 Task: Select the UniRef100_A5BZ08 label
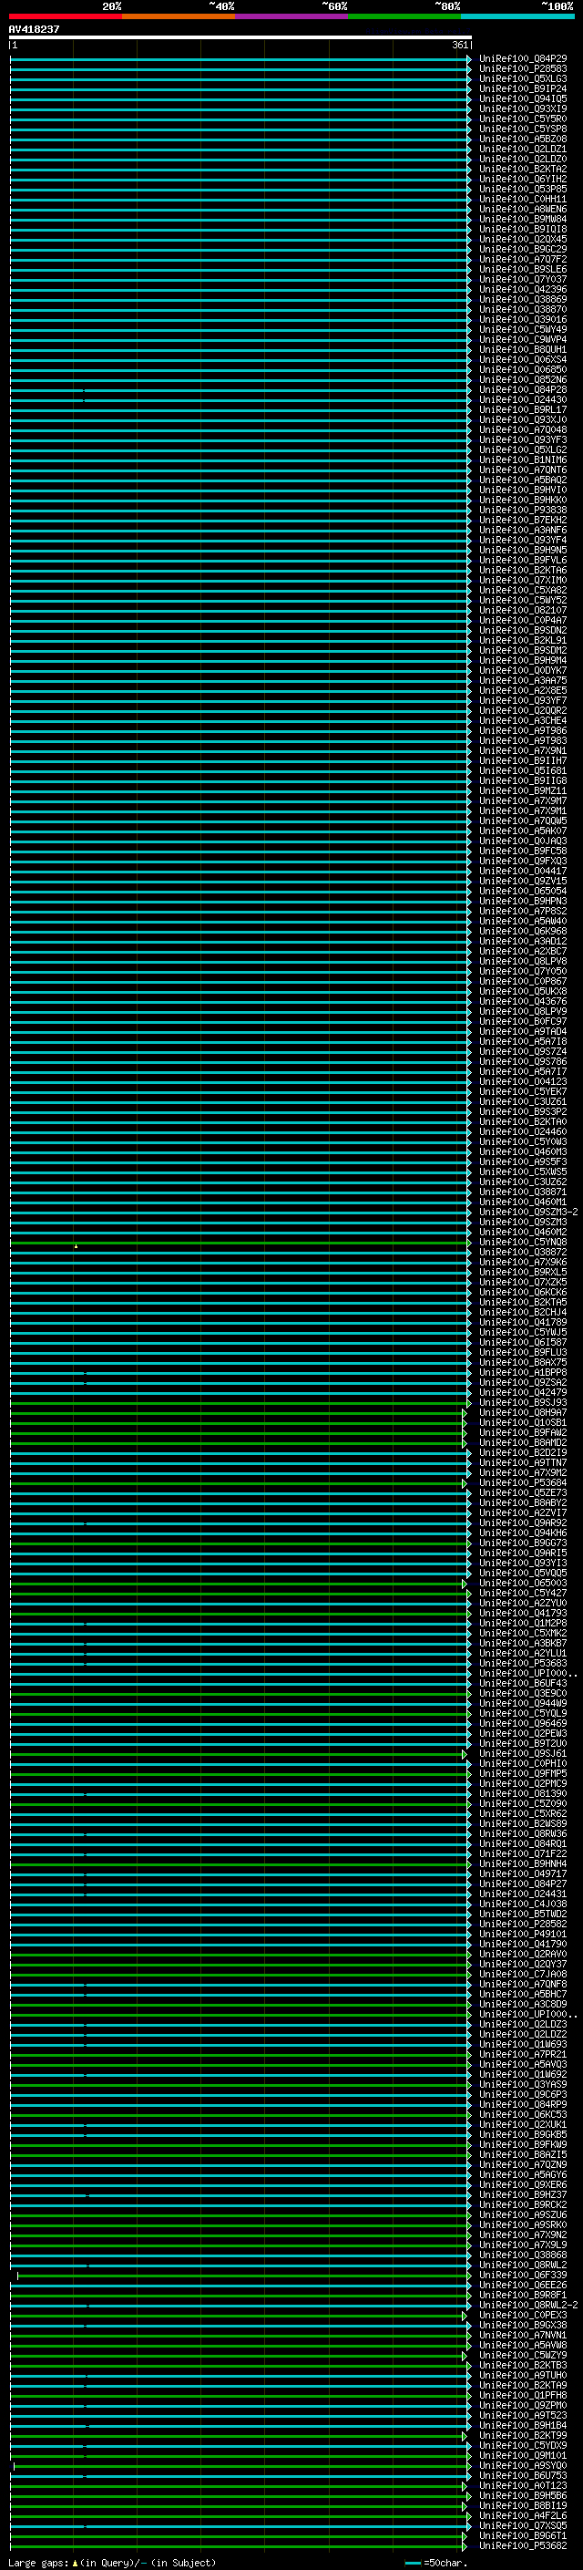click(523, 139)
